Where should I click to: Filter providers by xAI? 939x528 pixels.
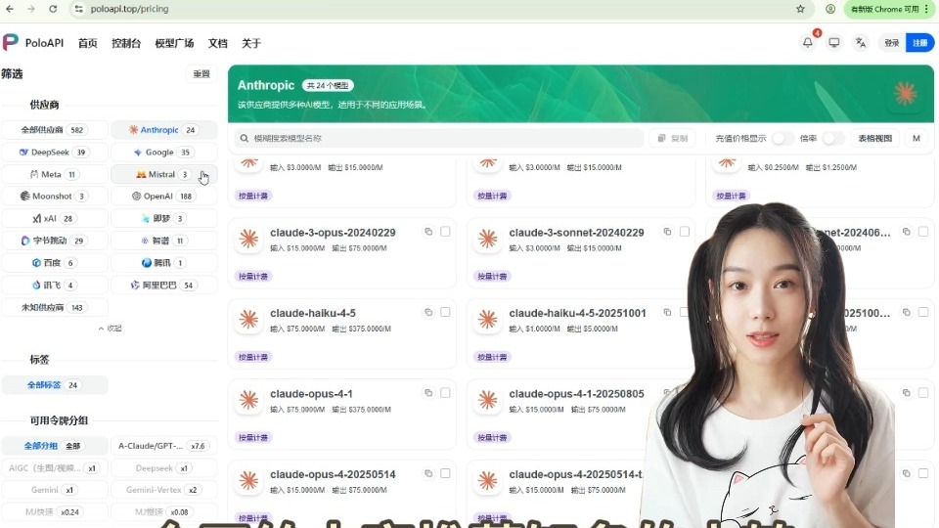(55, 218)
